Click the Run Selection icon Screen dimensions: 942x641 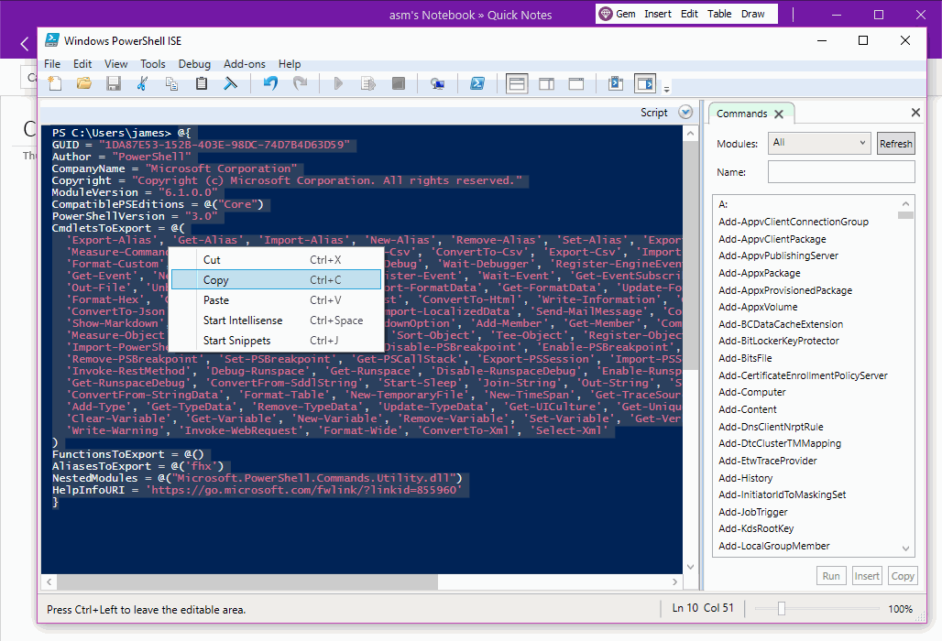367,83
